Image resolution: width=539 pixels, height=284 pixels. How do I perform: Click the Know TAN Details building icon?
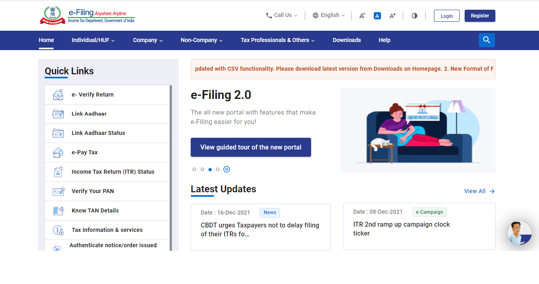[x=58, y=210]
